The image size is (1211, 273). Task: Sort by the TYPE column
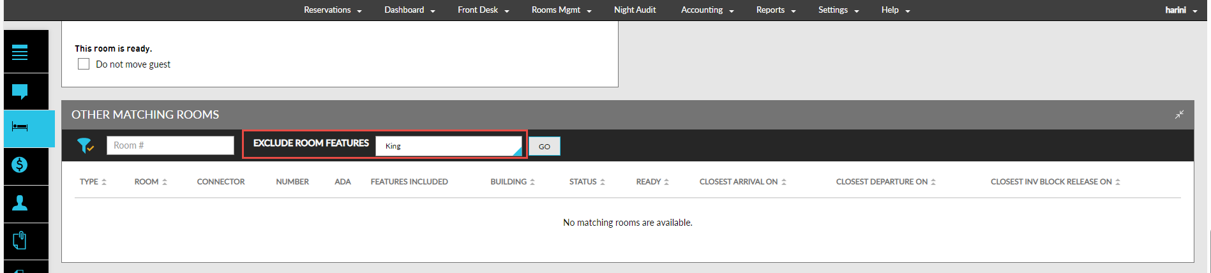click(93, 182)
